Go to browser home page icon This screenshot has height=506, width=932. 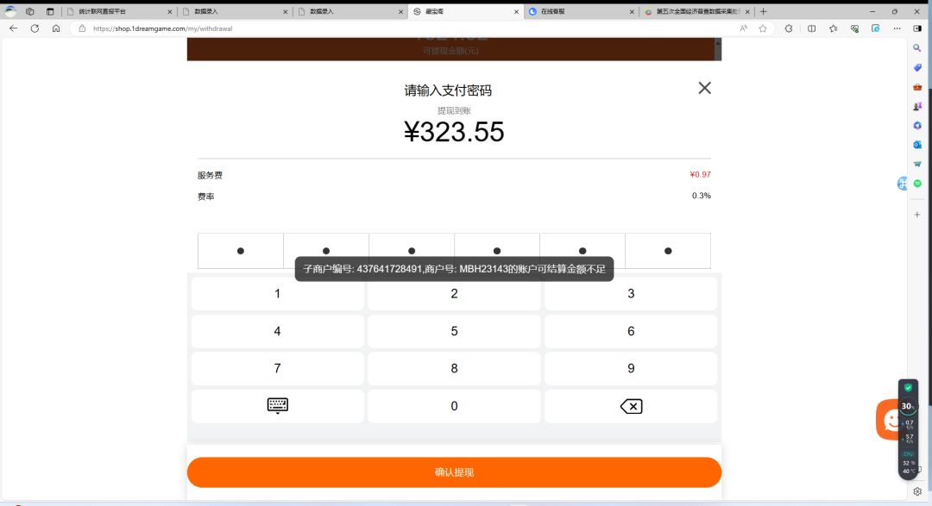point(56,28)
